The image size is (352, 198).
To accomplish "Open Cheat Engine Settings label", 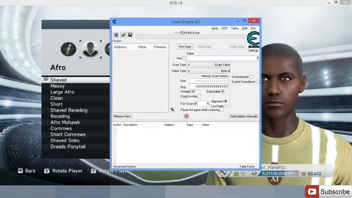I will pos(253,51).
